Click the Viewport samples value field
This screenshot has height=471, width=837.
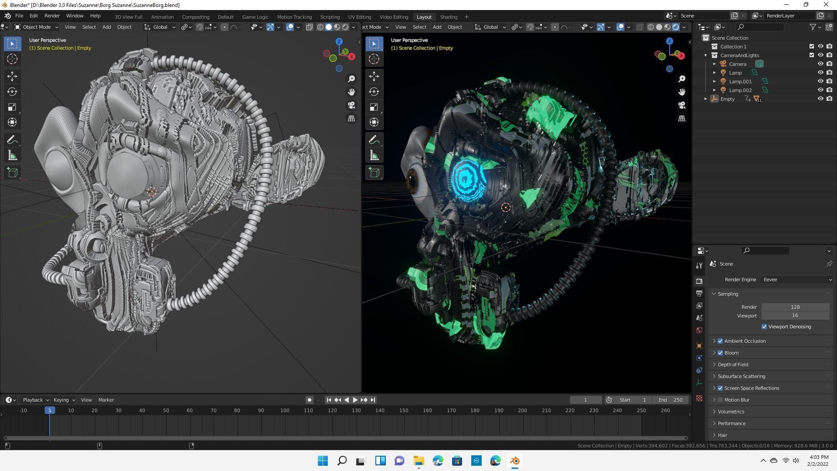pyautogui.click(x=795, y=316)
